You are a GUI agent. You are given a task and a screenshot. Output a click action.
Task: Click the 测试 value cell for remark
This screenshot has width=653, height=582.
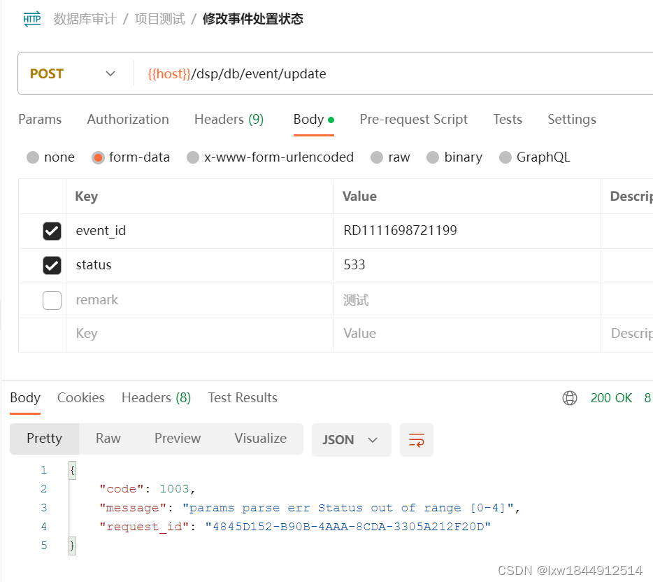coord(467,300)
